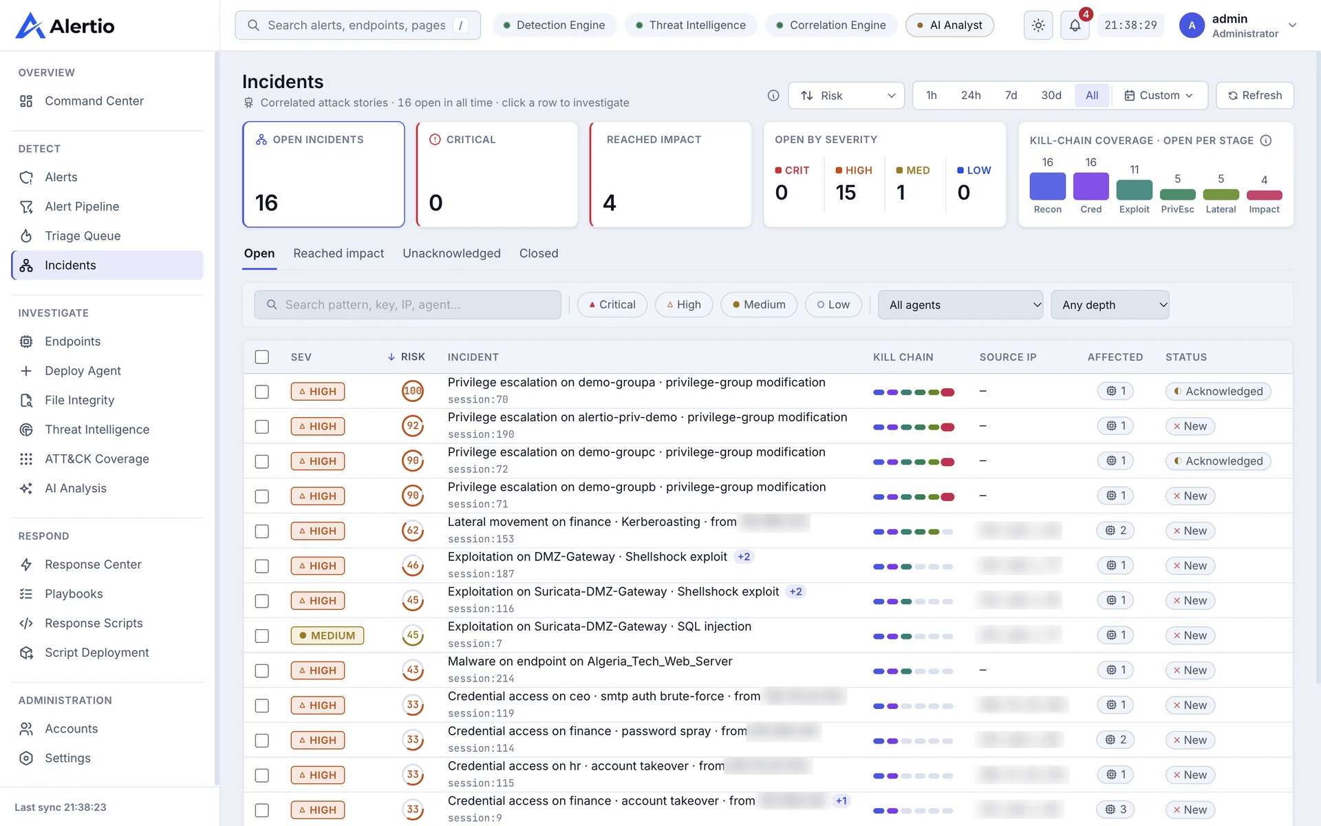Open the Custom time range dropdown
The height and width of the screenshot is (826, 1321).
pyautogui.click(x=1159, y=96)
